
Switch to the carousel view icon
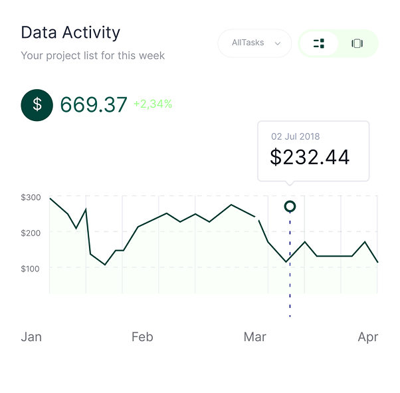(x=357, y=43)
